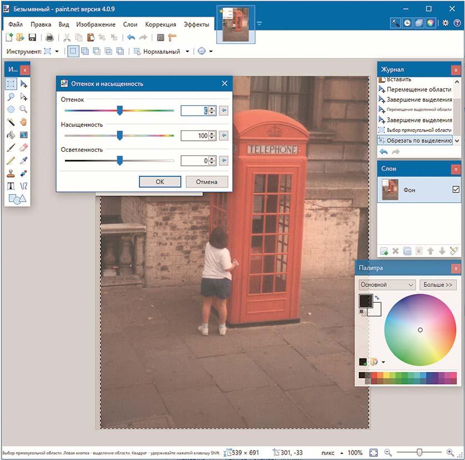Open the Основной color mode dropdown
The height and width of the screenshot is (460, 465).
(x=387, y=285)
